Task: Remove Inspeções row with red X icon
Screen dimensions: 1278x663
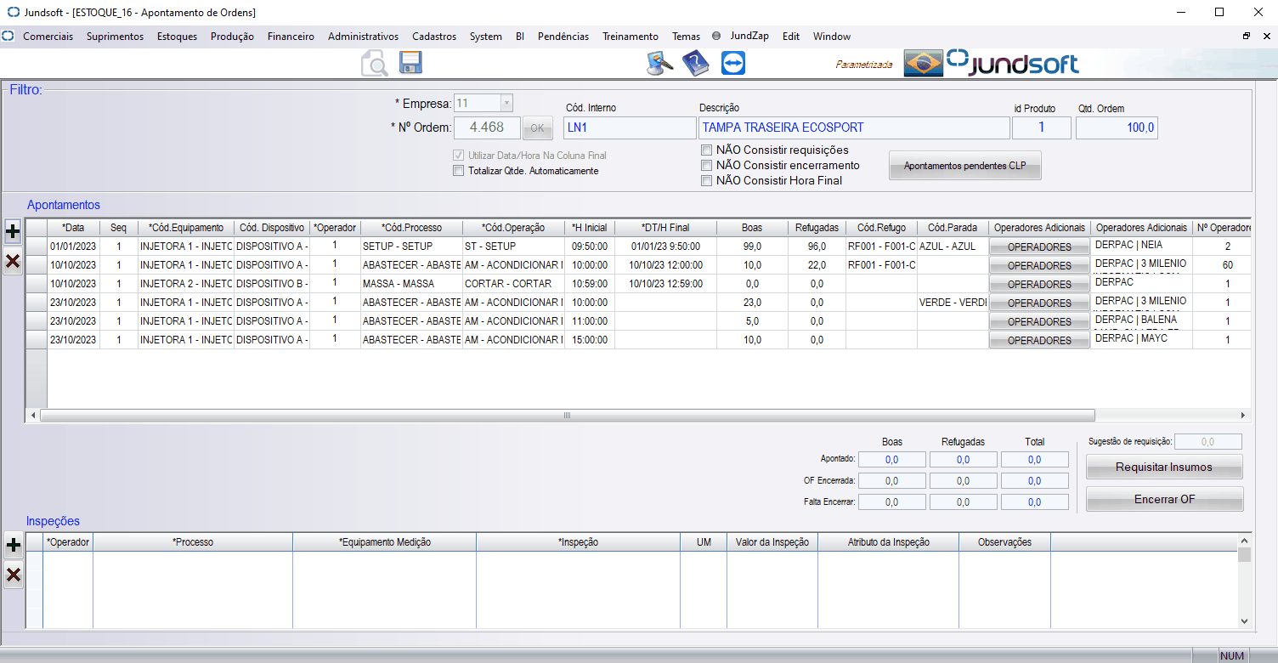Action: (14, 575)
